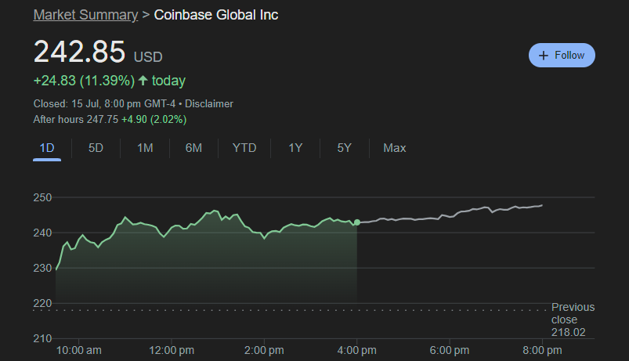This screenshot has height=361, width=629.
Task: Switch to the 1Y tab
Action: coord(295,148)
